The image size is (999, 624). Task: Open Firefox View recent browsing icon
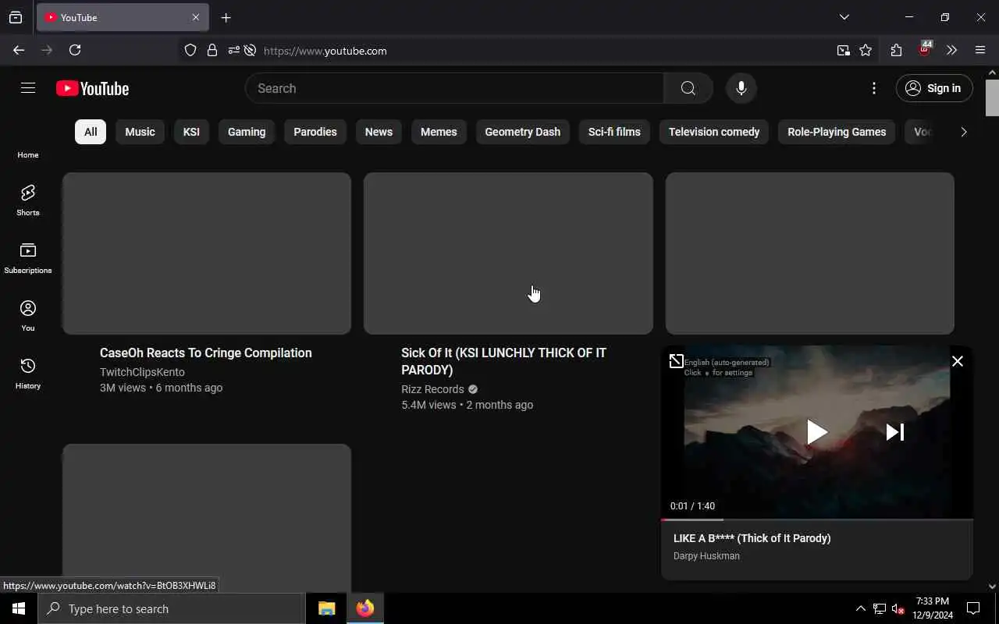(16, 17)
